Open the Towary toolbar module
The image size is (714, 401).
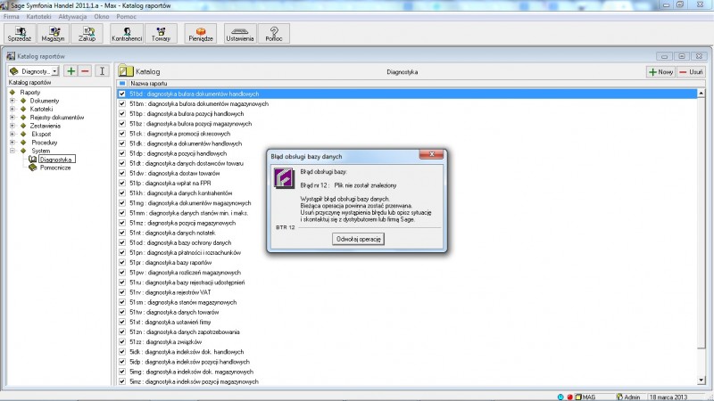coord(161,34)
